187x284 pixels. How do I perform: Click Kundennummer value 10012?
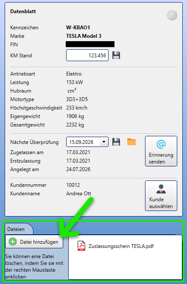click(73, 185)
